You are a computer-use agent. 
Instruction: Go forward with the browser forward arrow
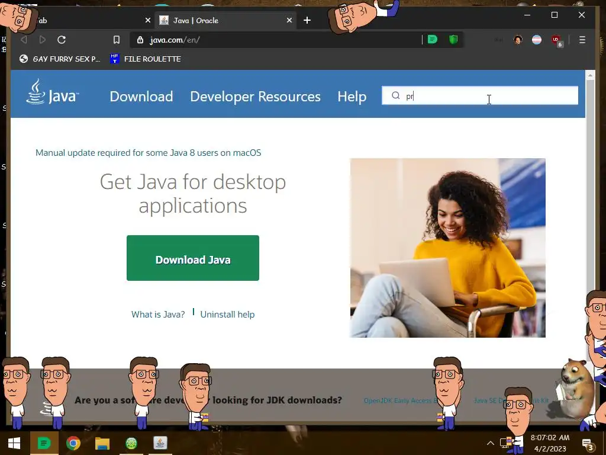click(x=43, y=40)
